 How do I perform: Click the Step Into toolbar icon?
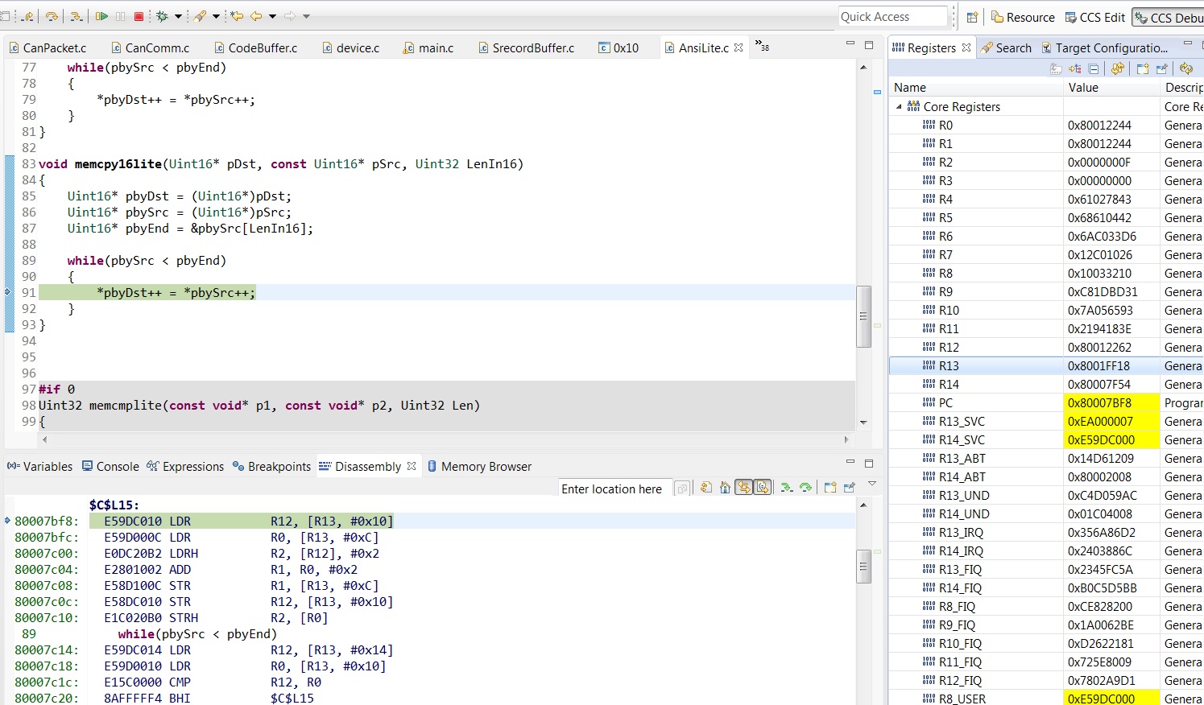point(77,16)
